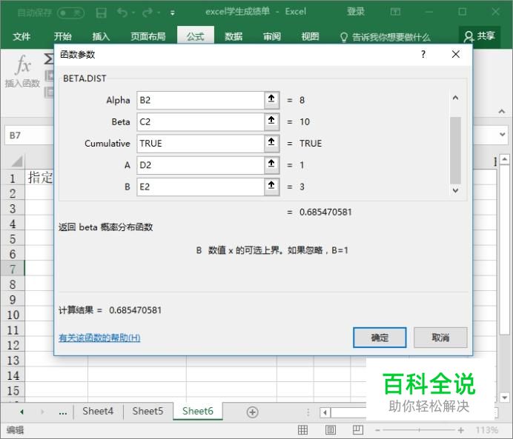Switch to the Sheet6 tab
This screenshot has height=439, width=513.
(x=198, y=411)
